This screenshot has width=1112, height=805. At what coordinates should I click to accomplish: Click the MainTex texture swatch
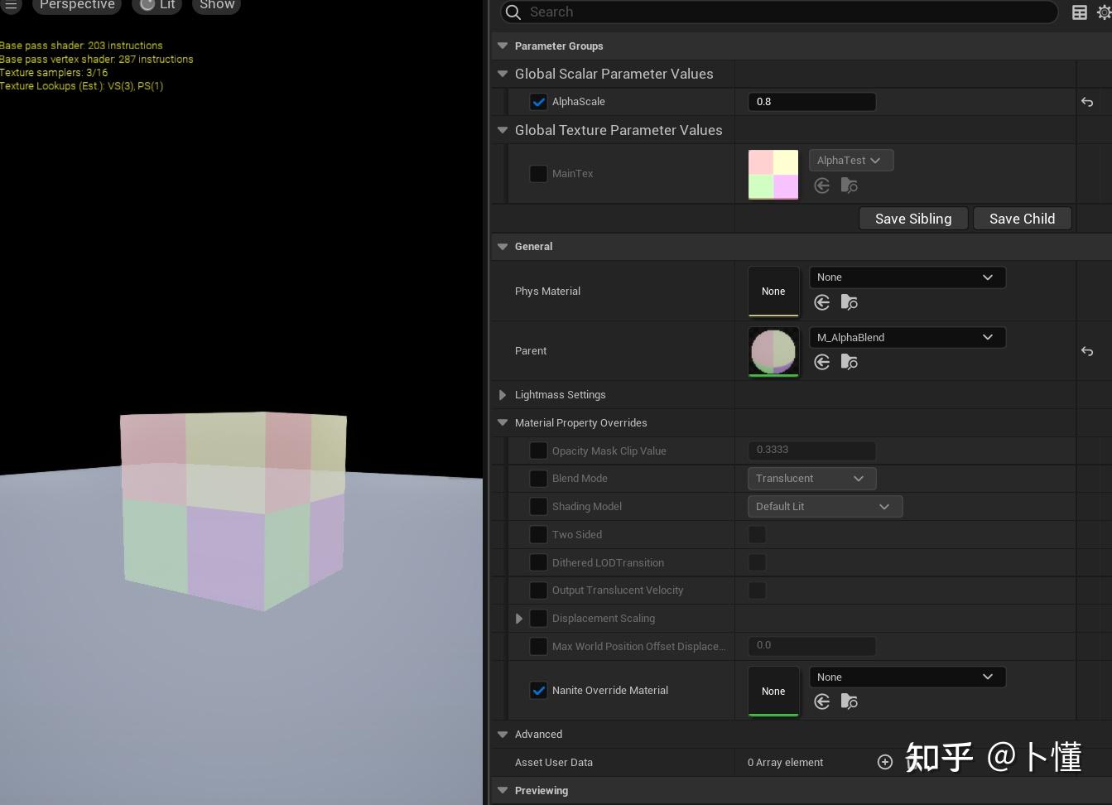773,174
